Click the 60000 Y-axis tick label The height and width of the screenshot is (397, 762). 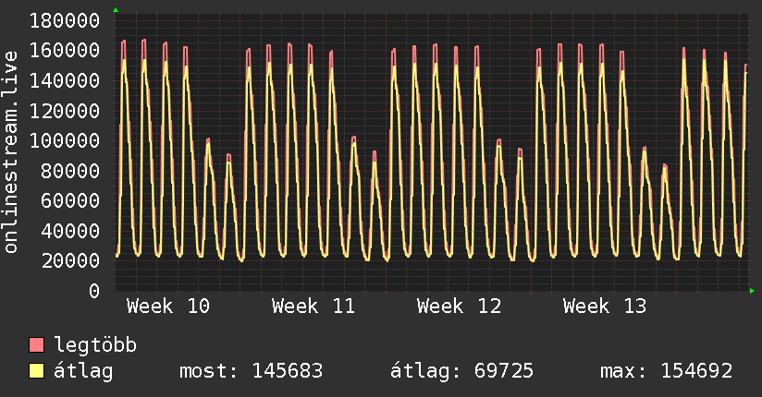point(70,200)
